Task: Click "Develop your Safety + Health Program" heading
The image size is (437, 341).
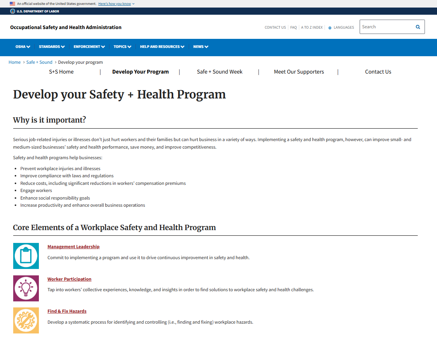Action: click(x=119, y=94)
